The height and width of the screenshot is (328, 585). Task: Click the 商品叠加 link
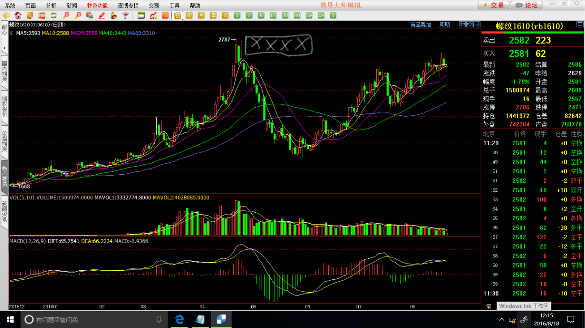(421, 25)
